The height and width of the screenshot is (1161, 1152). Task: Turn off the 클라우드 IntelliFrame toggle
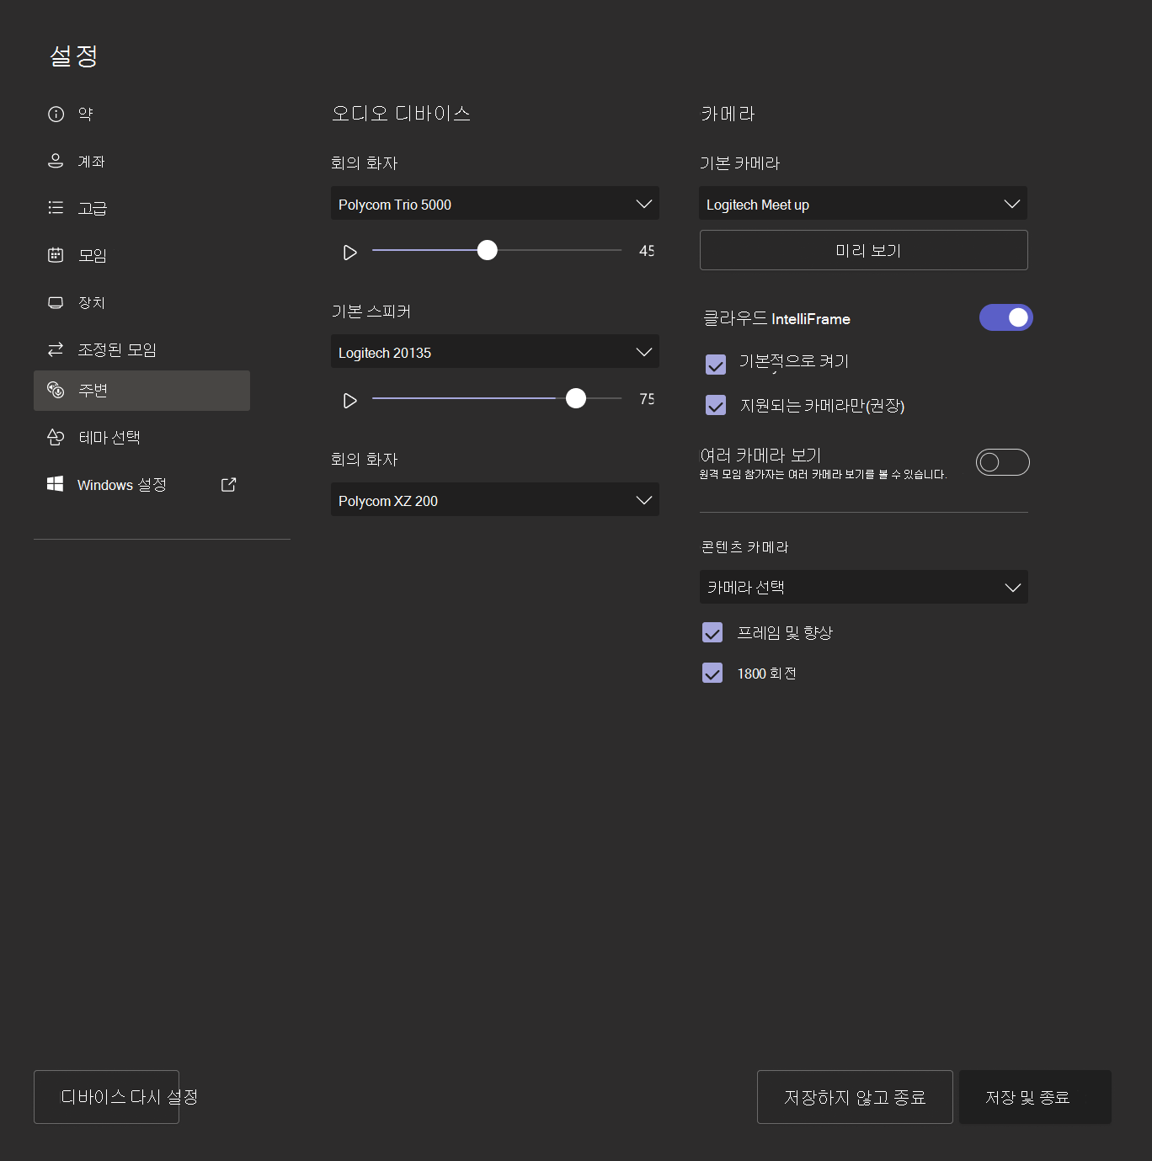(x=1005, y=317)
